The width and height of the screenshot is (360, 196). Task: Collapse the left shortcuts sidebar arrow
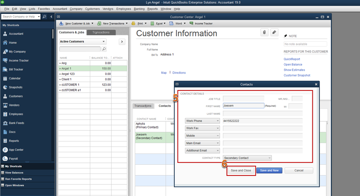pyautogui.click(x=51, y=17)
